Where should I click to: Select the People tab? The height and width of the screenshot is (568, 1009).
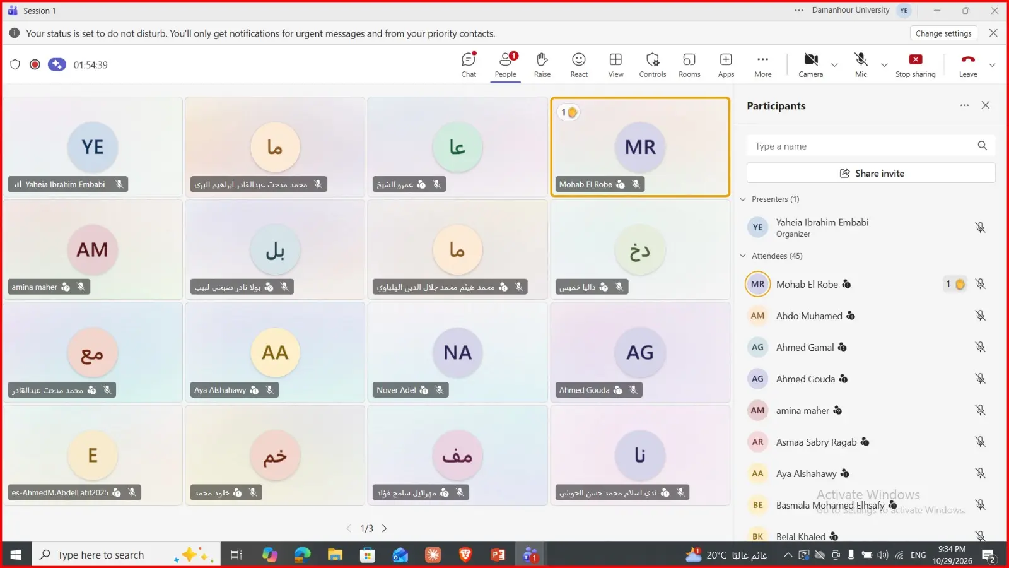pyautogui.click(x=505, y=65)
